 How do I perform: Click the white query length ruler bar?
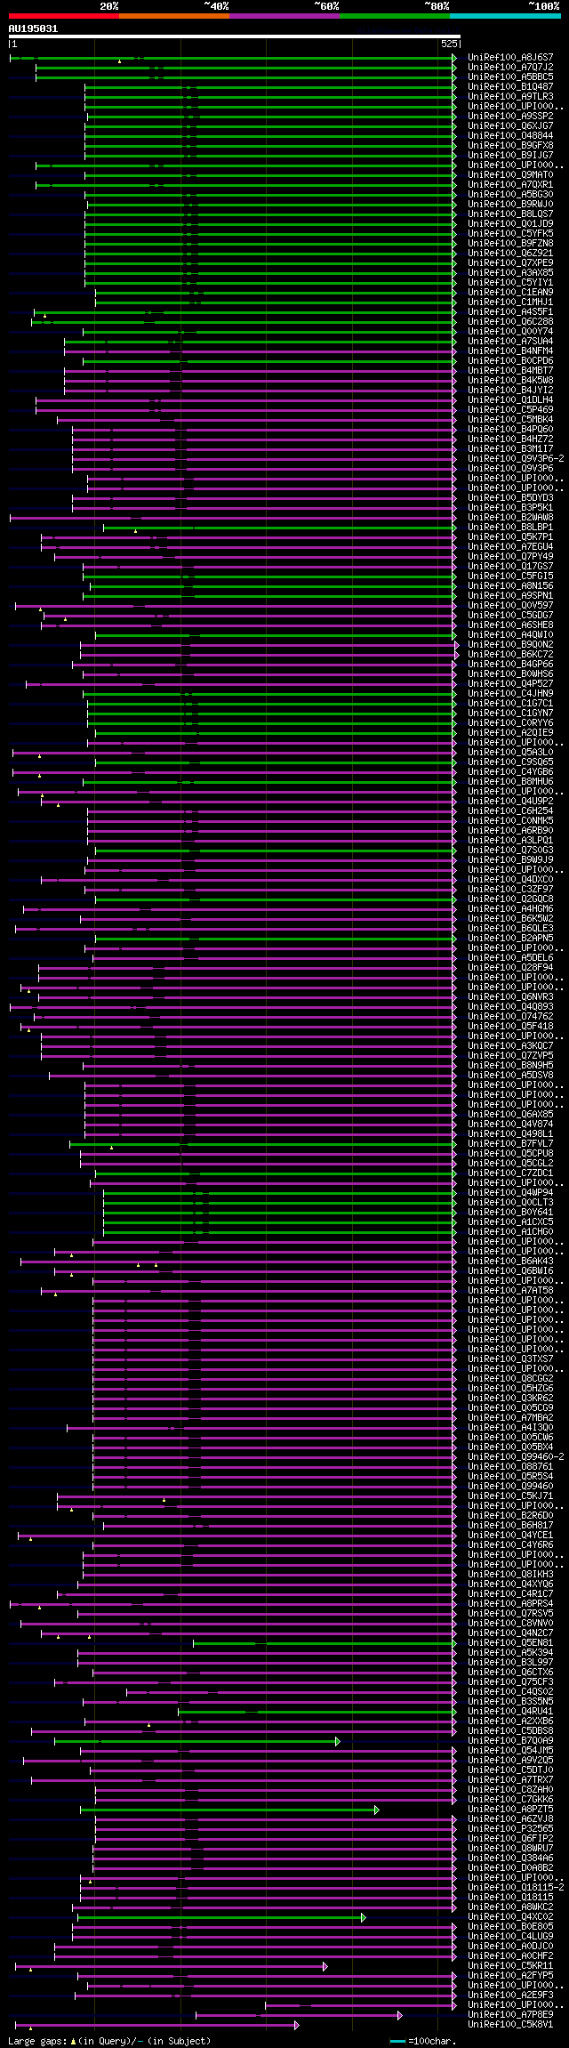pyautogui.click(x=234, y=37)
